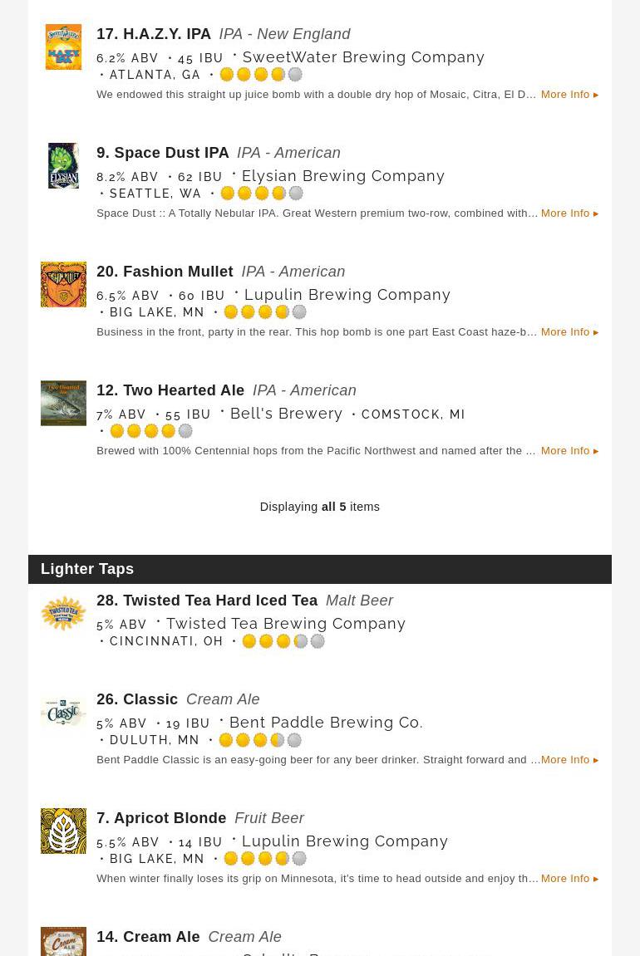This screenshot has height=956, width=640.
Task: Click the rating stars for Fashion Mullet
Action: pyautogui.click(x=265, y=312)
